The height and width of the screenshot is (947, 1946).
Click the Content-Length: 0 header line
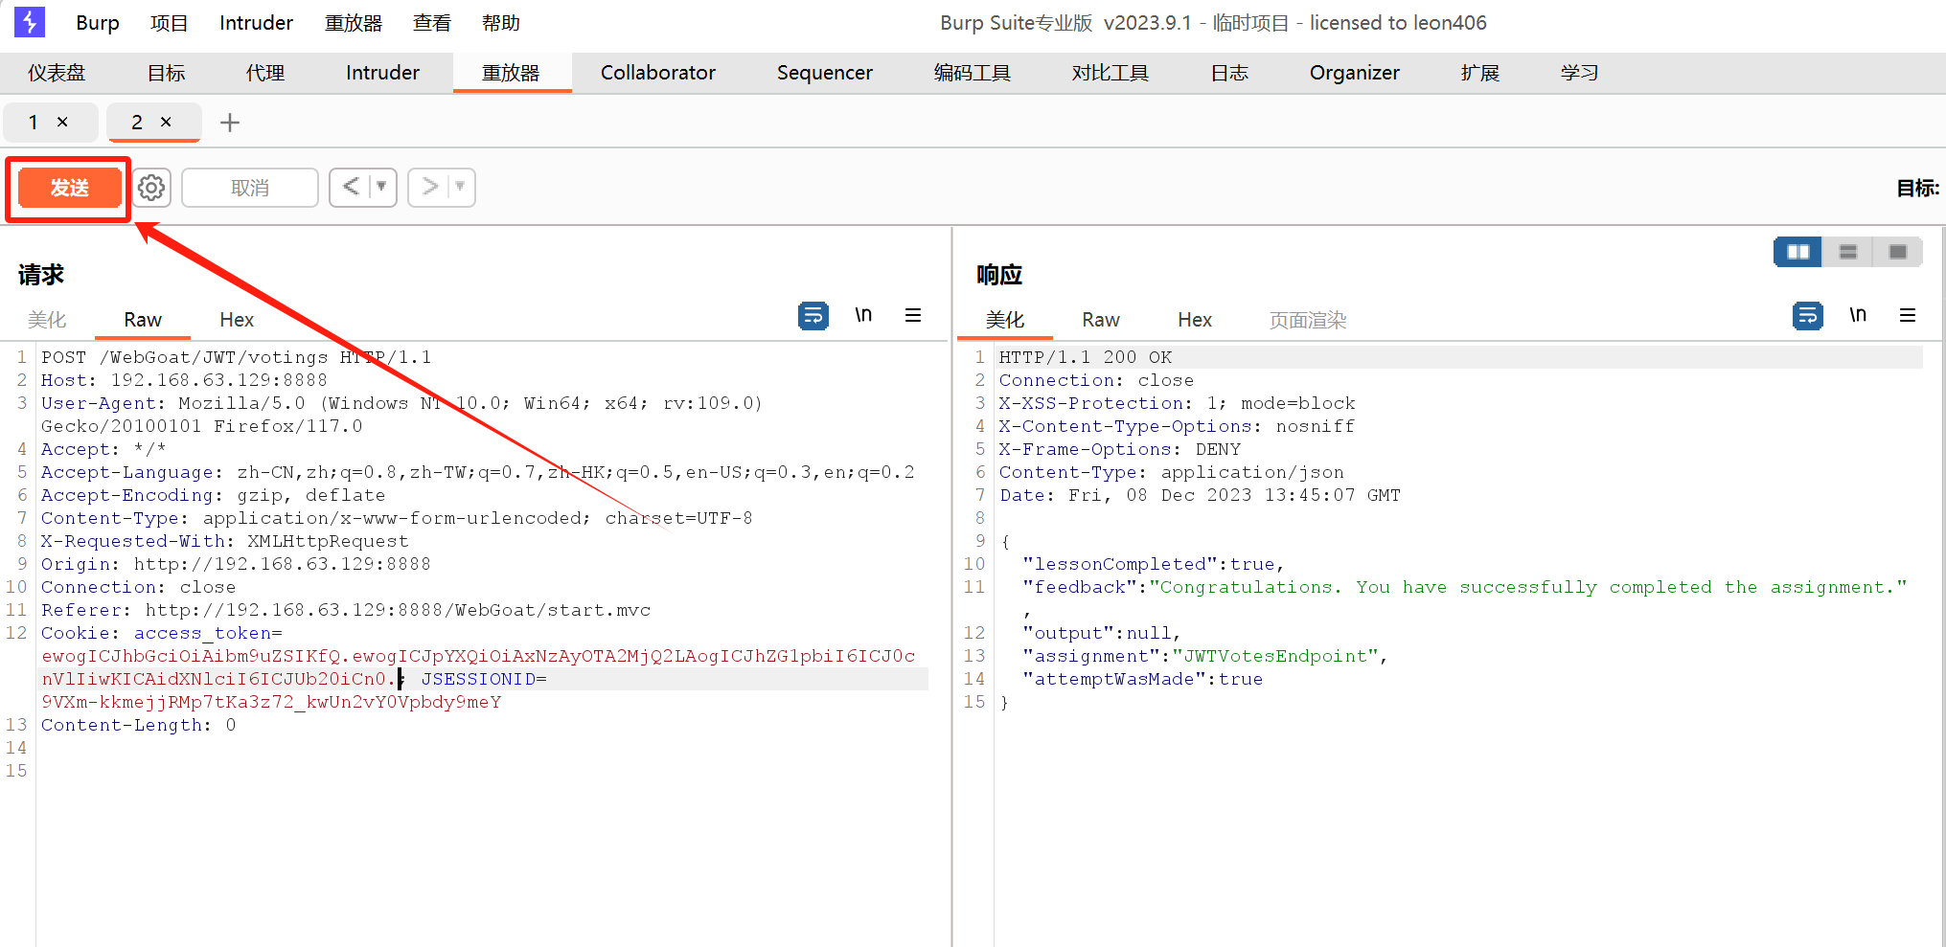coord(138,725)
